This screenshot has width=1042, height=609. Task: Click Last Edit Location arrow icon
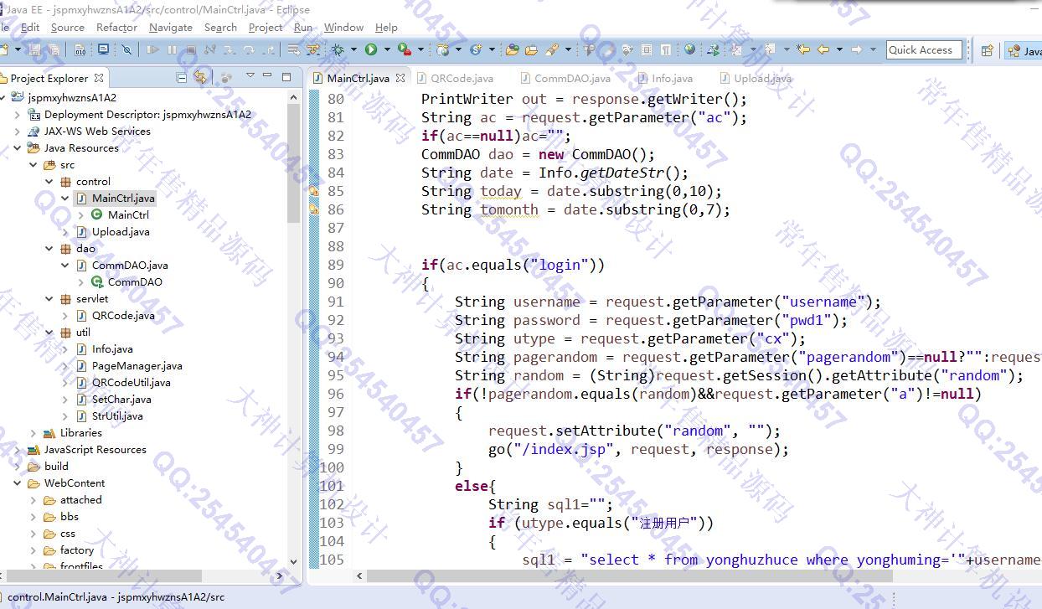pyautogui.click(x=803, y=49)
